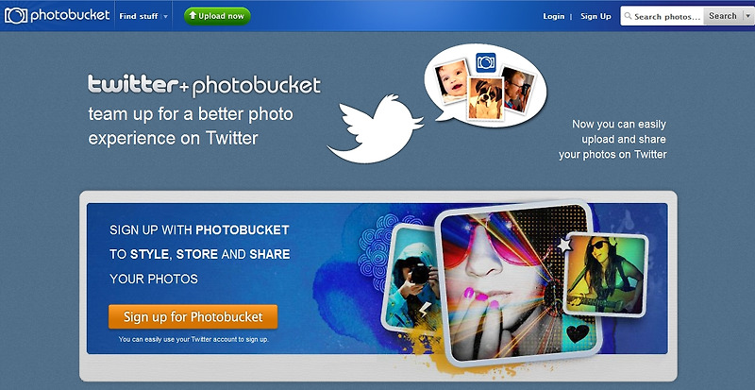Click the Sign up for Photobucket button
The width and height of the screenshot is (755, 390).
pyautogui.click(x=193, y=316)
